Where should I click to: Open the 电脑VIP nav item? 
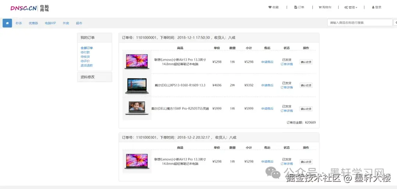tap(50, 23)
